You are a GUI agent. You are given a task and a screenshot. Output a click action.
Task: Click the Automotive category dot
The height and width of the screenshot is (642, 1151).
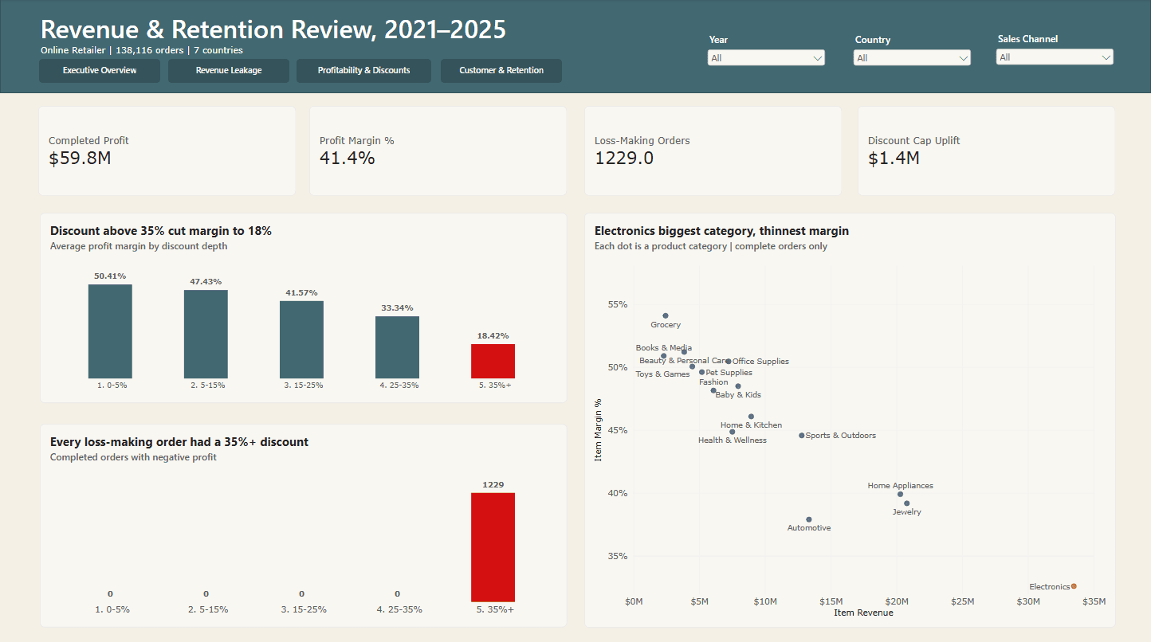(x=809, y=519)
